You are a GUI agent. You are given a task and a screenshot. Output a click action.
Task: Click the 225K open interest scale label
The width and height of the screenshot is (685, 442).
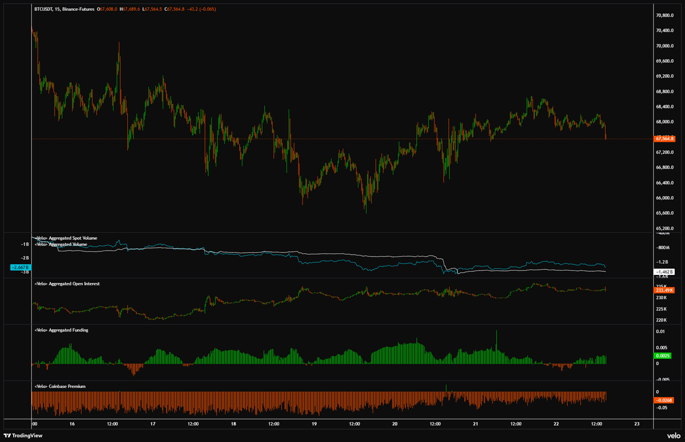tap(661, 309)
